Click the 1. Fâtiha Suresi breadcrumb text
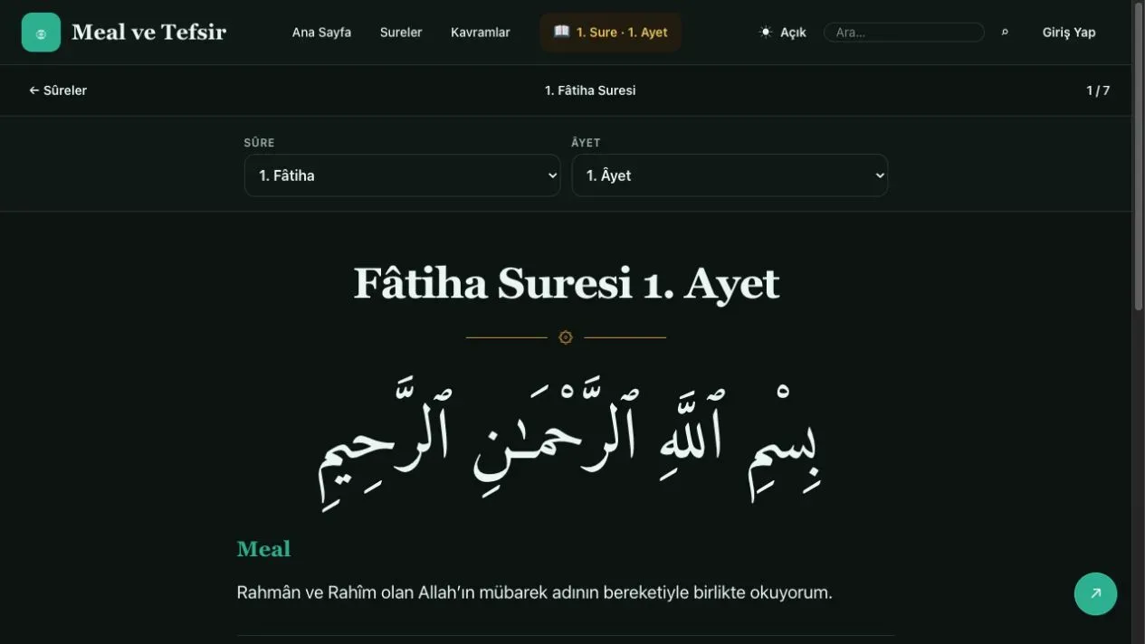This screenshot has height=644, width=1145. coord(590,90)
